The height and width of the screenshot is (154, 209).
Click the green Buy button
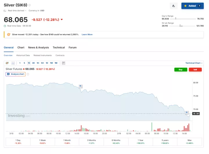tap(181, 69)
